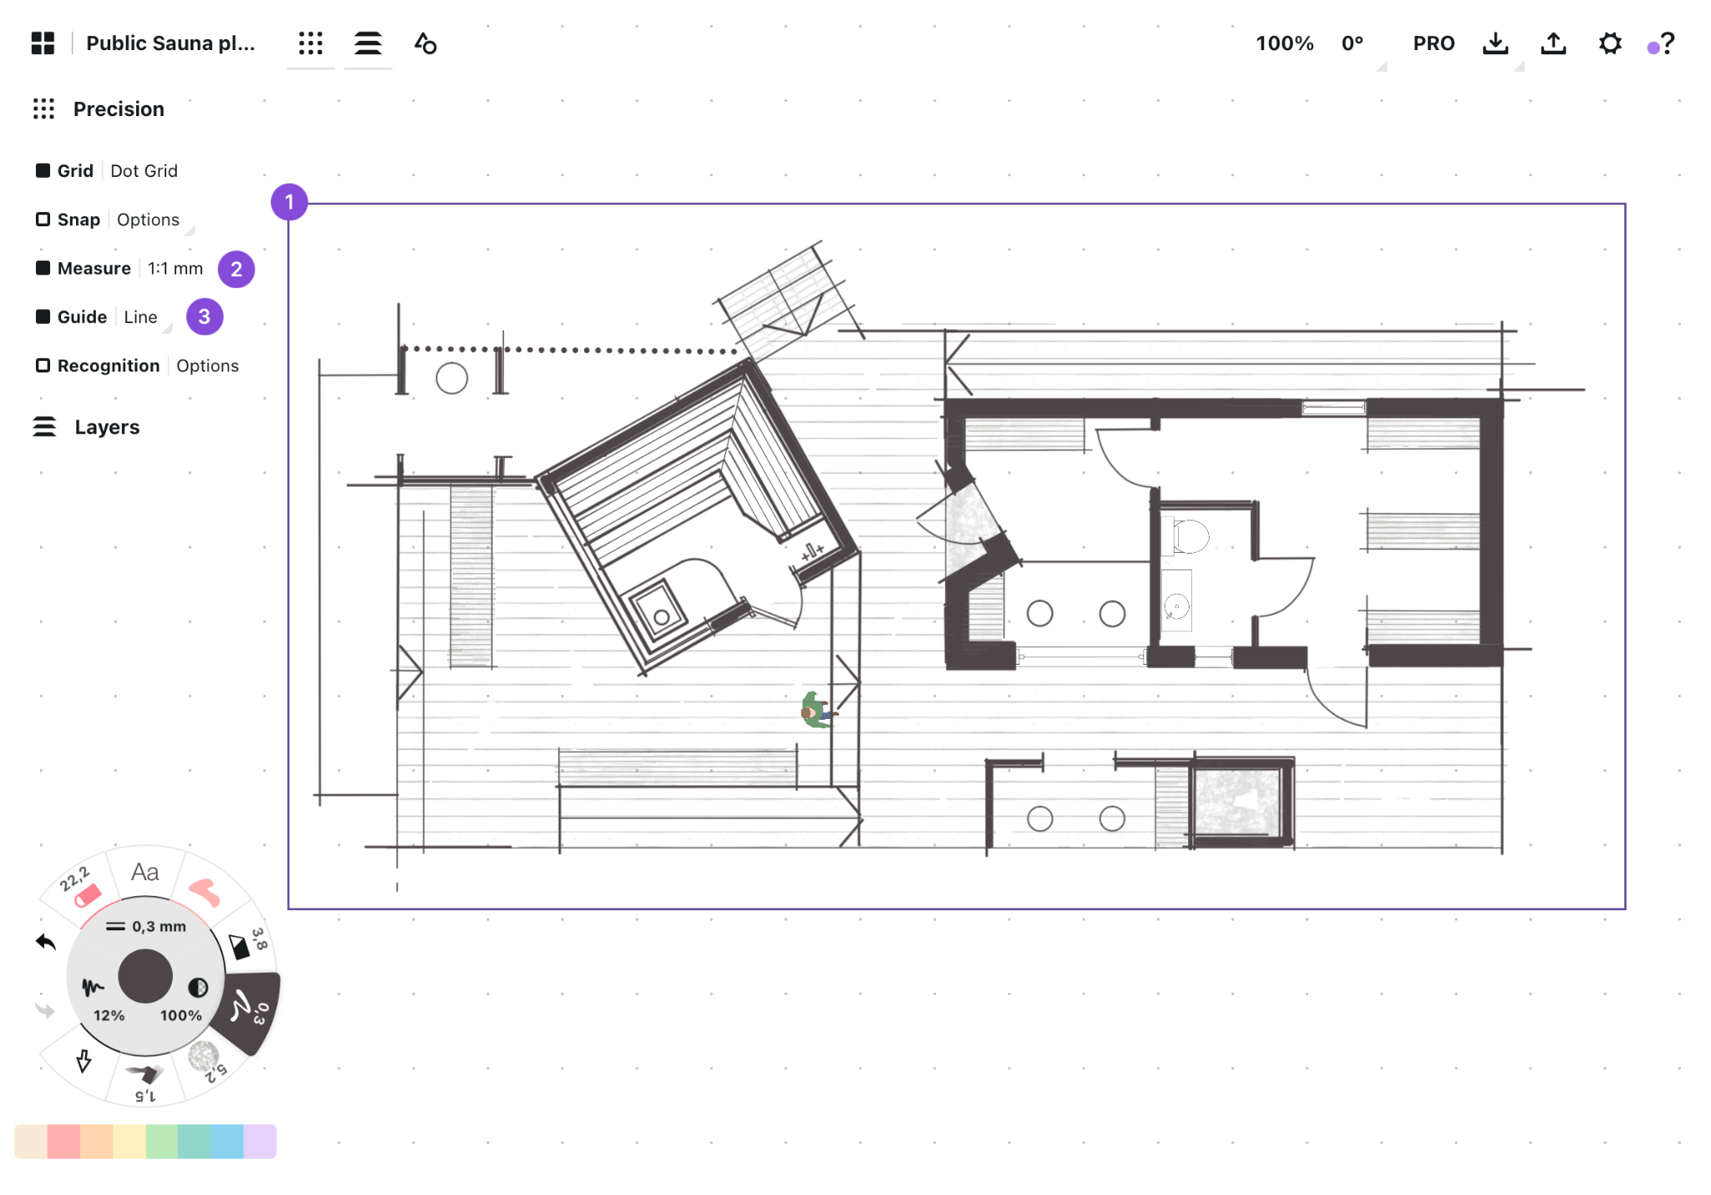1711x1195 pixels.
Task: Enable the Recognition checkbox
Action: [43, 365]
